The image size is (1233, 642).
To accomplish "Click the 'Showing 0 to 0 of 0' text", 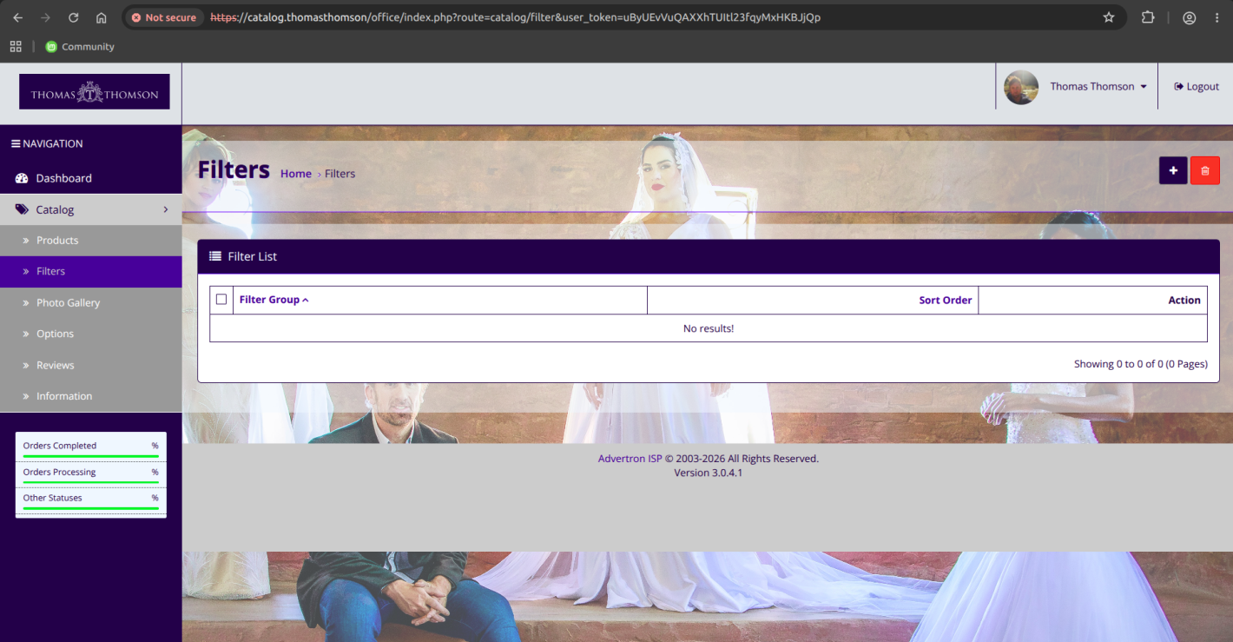I will [1141, 364].
